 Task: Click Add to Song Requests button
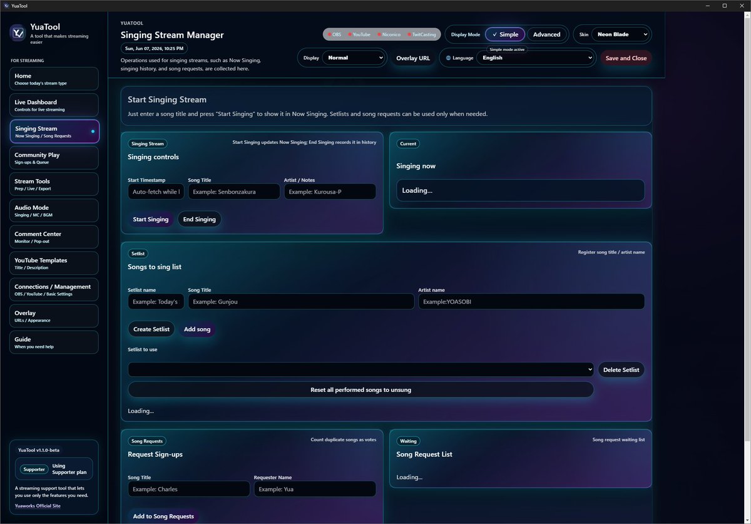163,516
